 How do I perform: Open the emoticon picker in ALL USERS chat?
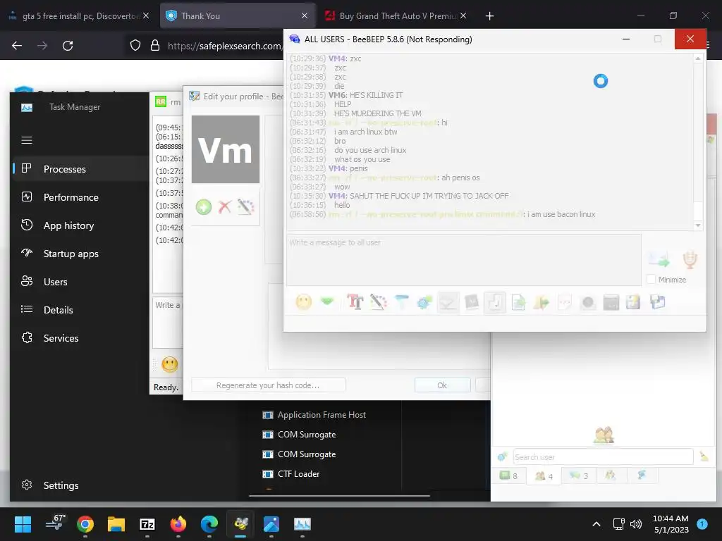[303, 302]
